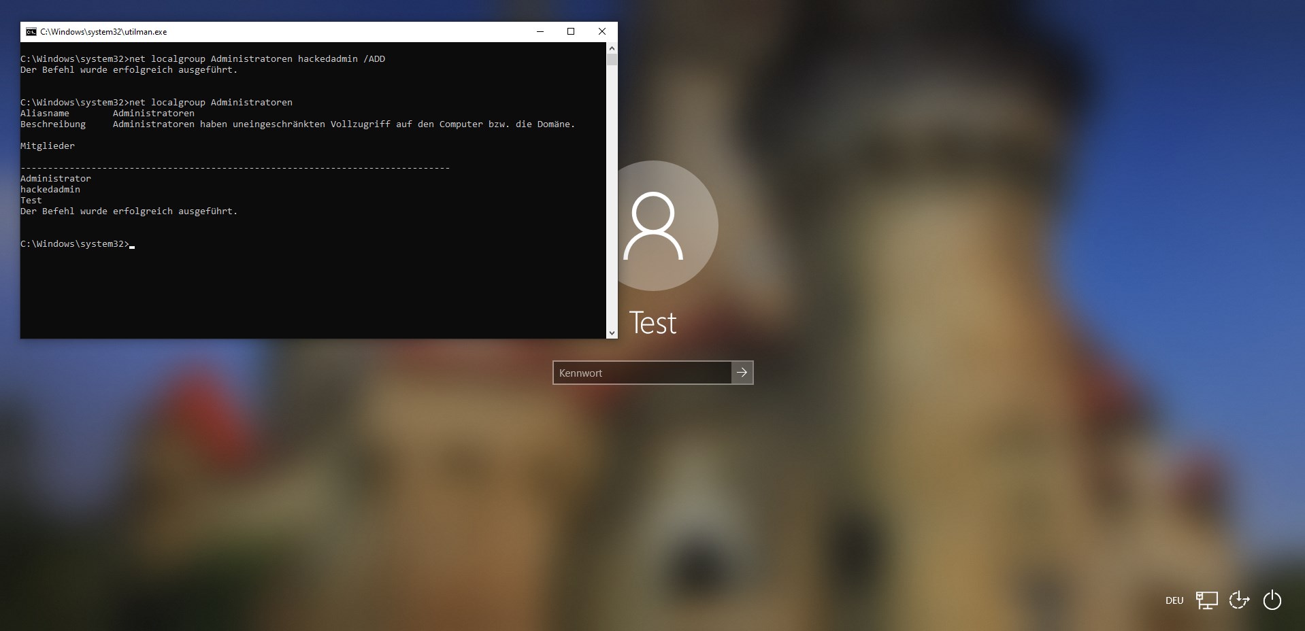
Task: Click the 'Beschreibung' label in console
Action: point(53,124)
